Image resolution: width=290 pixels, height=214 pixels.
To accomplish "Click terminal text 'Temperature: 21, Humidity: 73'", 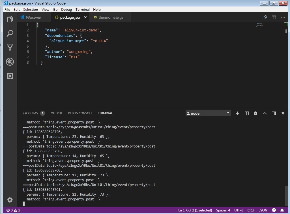I will (x=75, y=194).
